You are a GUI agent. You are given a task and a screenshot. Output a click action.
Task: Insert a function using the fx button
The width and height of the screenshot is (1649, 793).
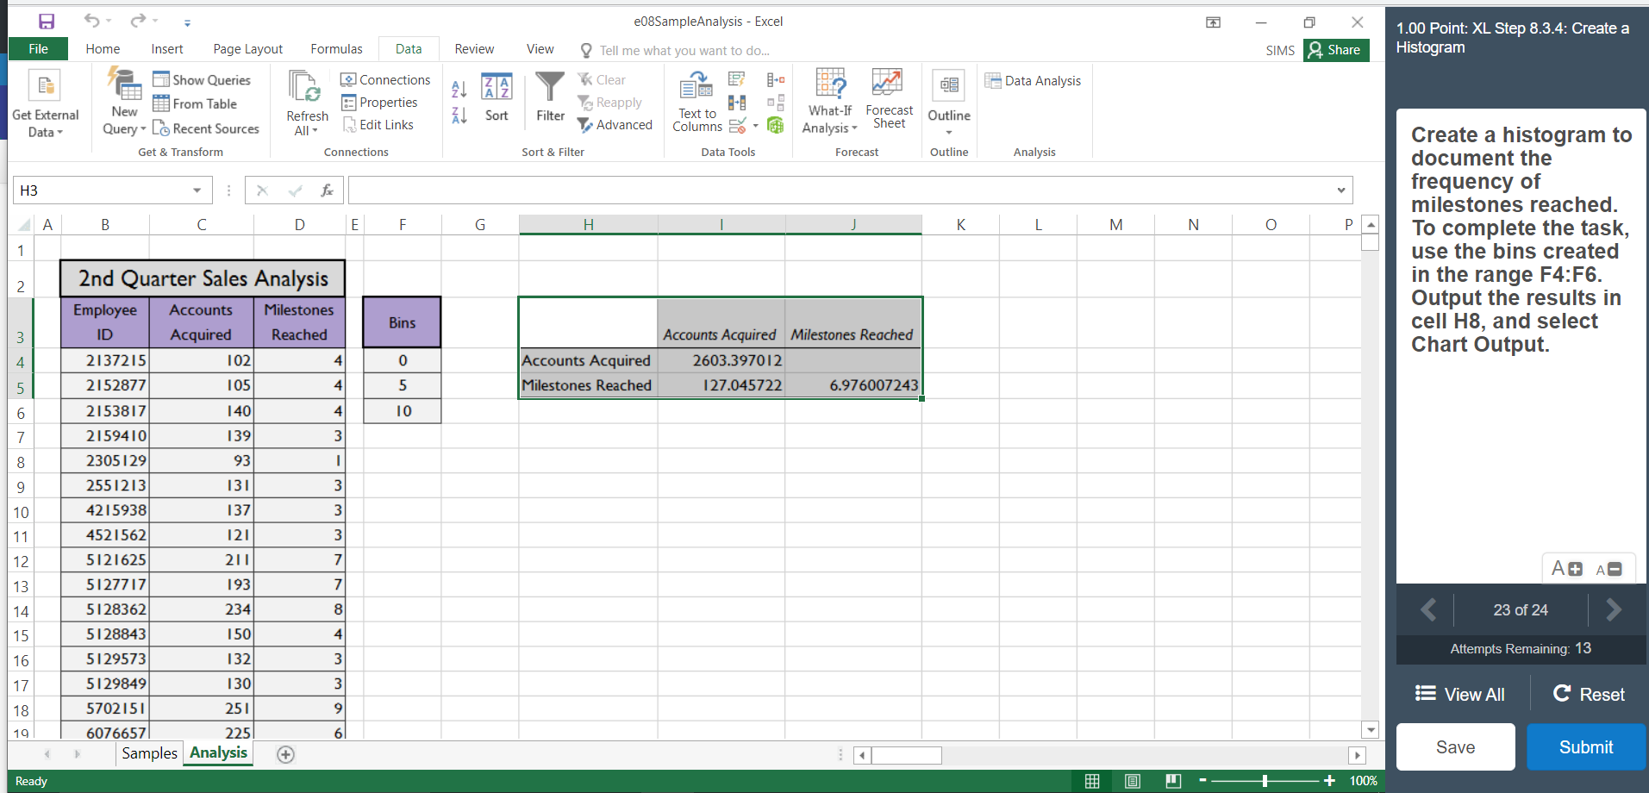click(327, 190)
